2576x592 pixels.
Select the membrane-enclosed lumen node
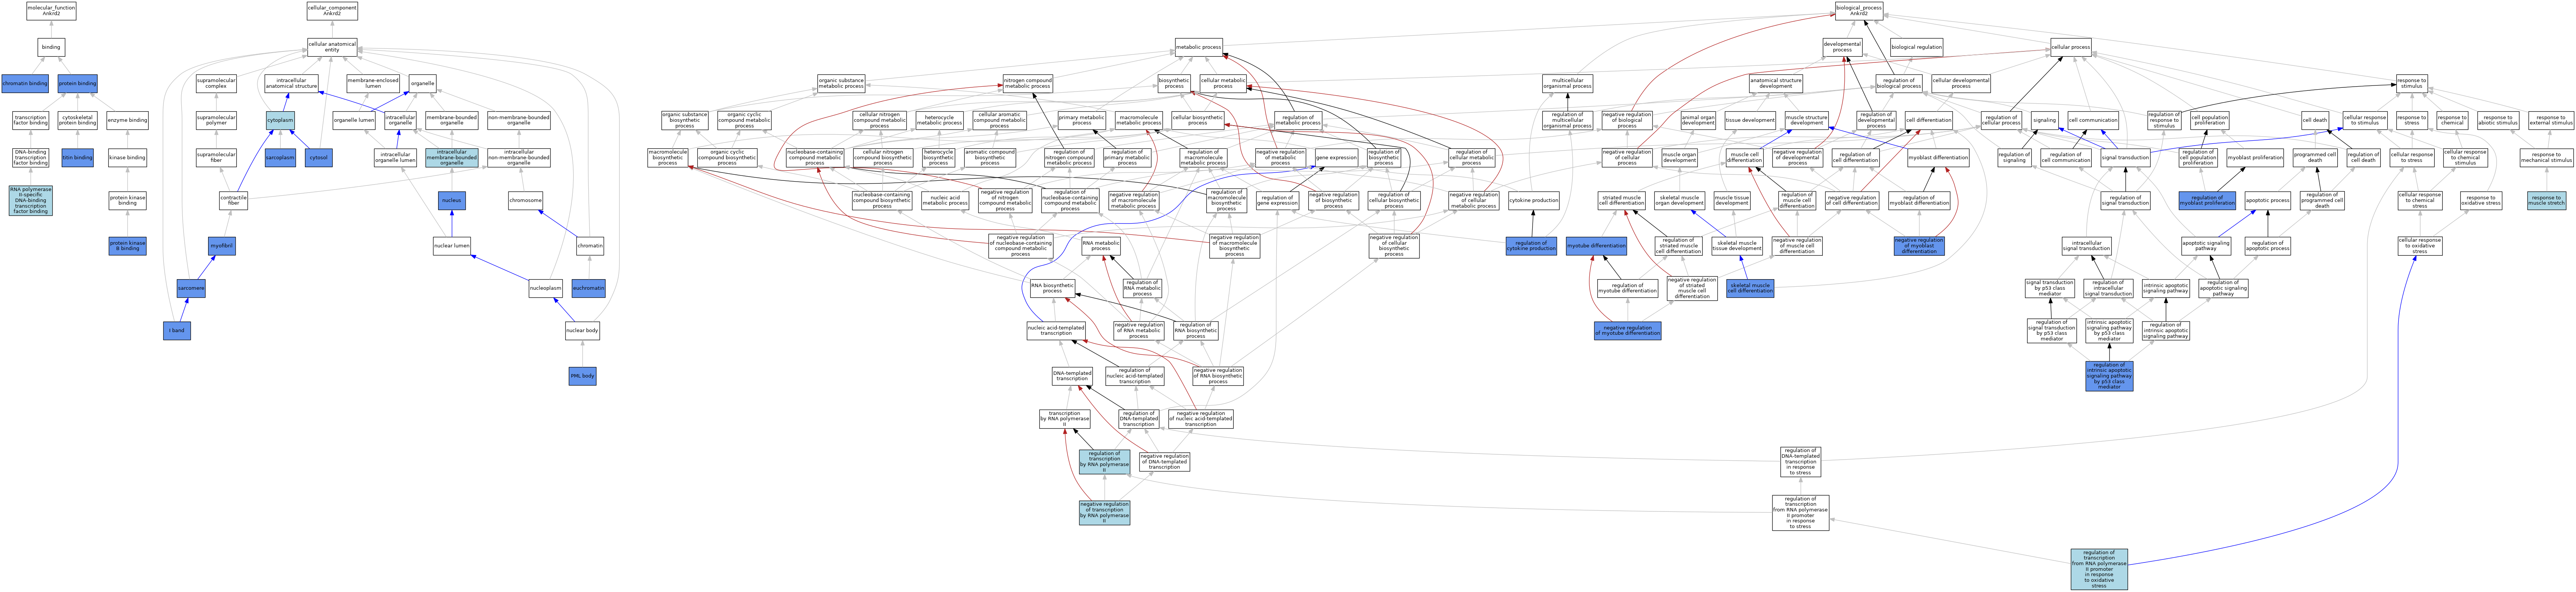click(x=373, y=84)
